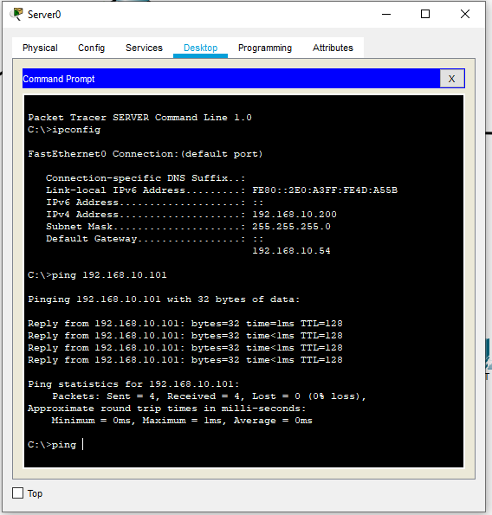Click the Link-local IPv6 address FE80::2E0:A3FF:FE4D:A55B
This screenshot has width=492, height=515.
(325, 190)
